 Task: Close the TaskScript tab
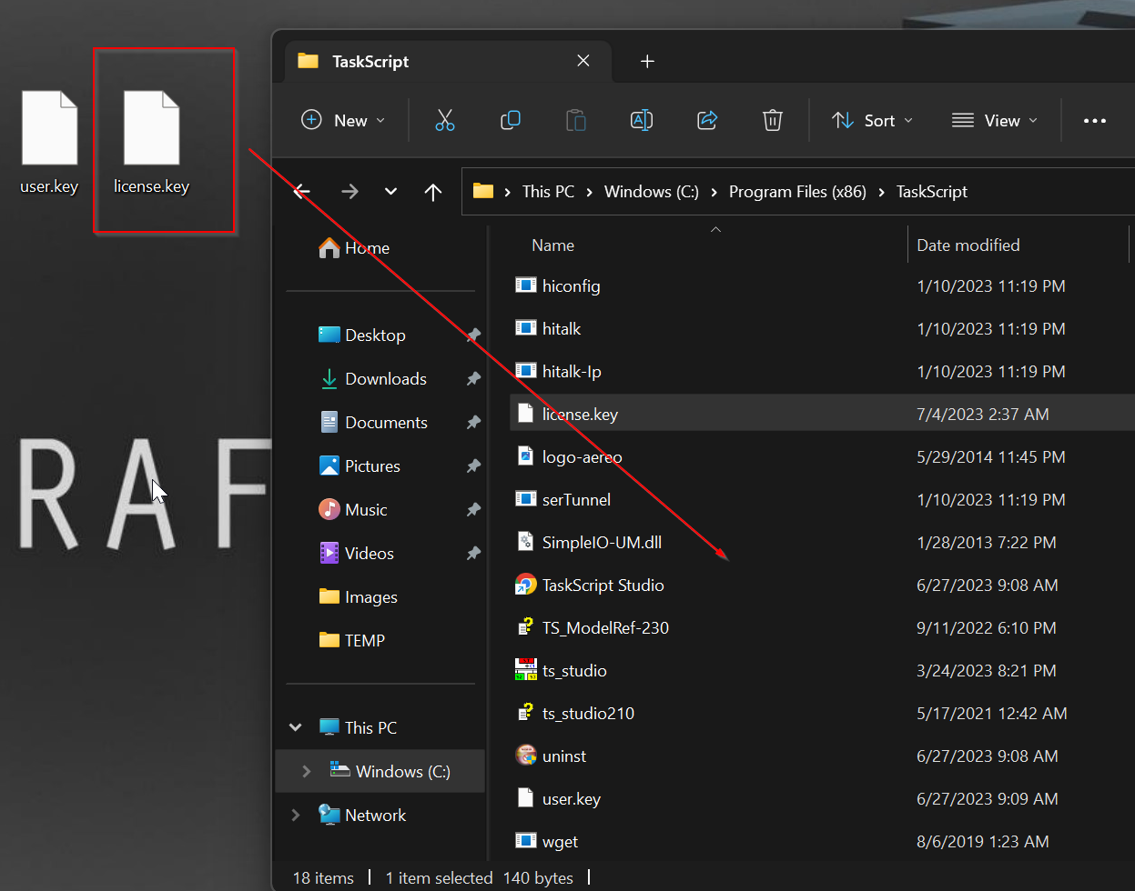pos(583,61)
